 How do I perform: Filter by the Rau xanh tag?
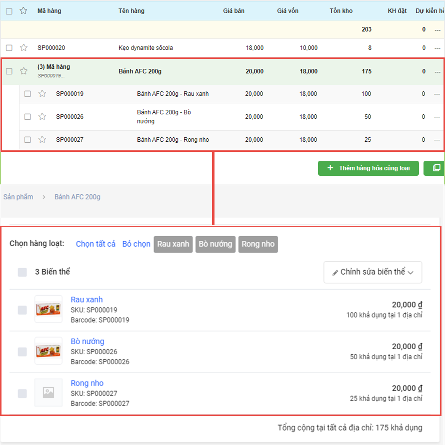click(173, 244)
